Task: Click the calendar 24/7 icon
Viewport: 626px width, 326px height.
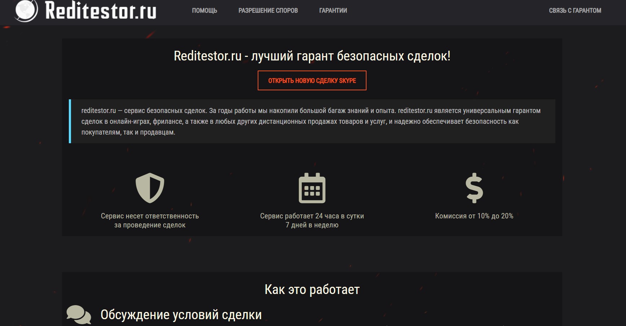Action: 312,188
